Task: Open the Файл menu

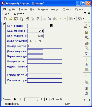Action: pyautogui.click(x=12, y=9)
